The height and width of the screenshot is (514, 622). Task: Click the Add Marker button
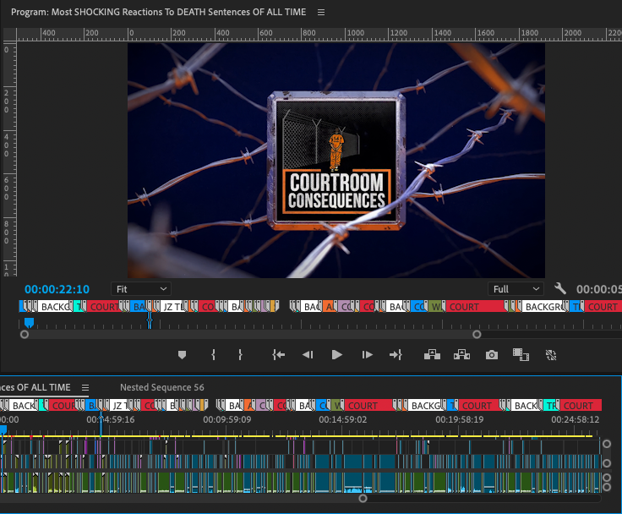[x=182, y=354]
